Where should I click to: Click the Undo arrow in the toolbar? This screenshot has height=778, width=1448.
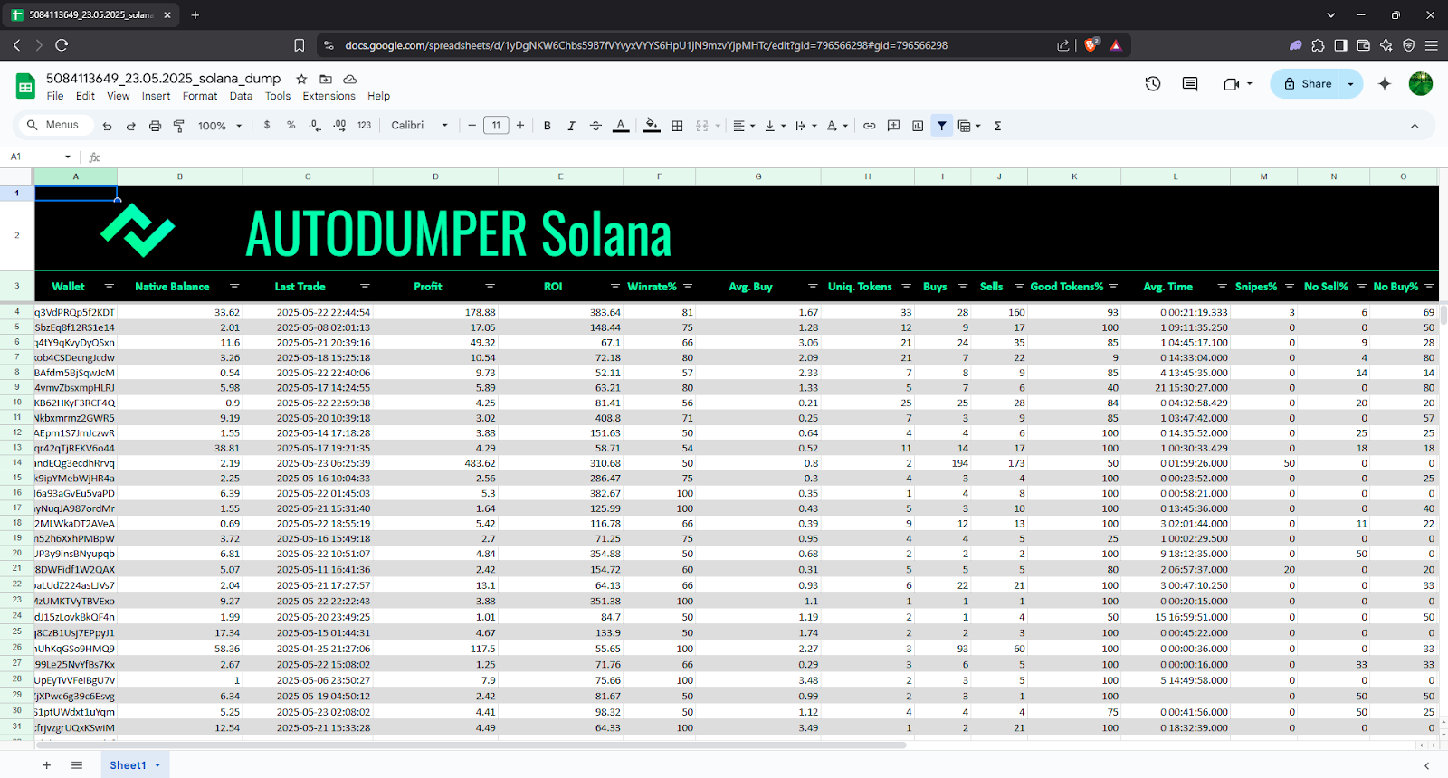[107, 126]
